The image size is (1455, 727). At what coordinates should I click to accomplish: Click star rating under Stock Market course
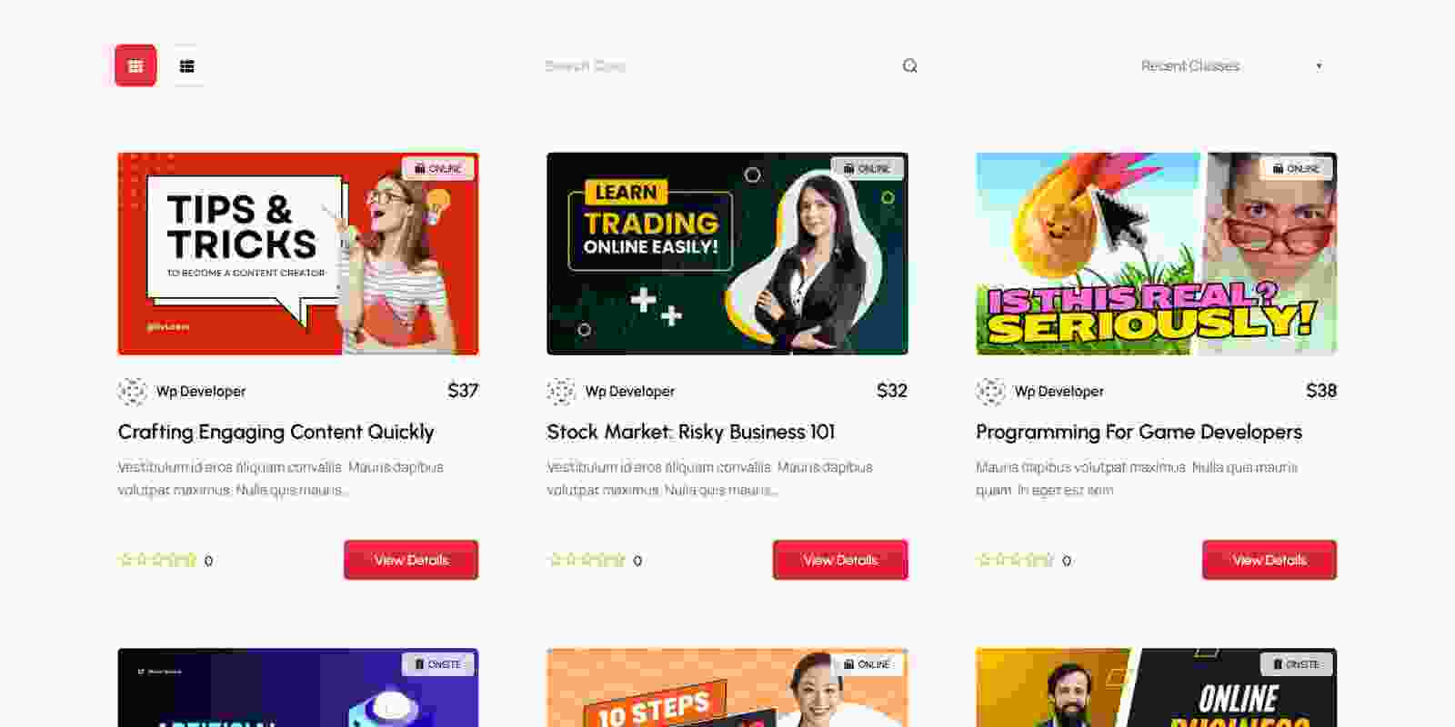point(587,560)
